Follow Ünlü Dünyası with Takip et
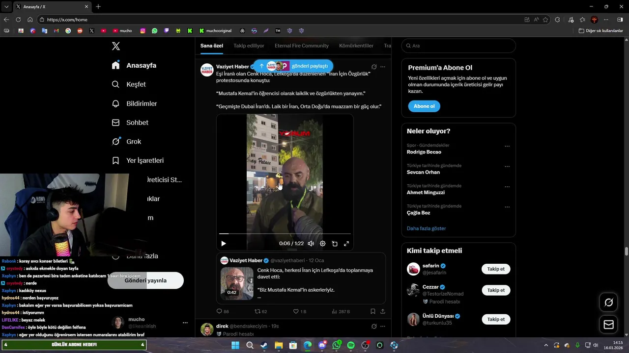 [x=496, y=319]
